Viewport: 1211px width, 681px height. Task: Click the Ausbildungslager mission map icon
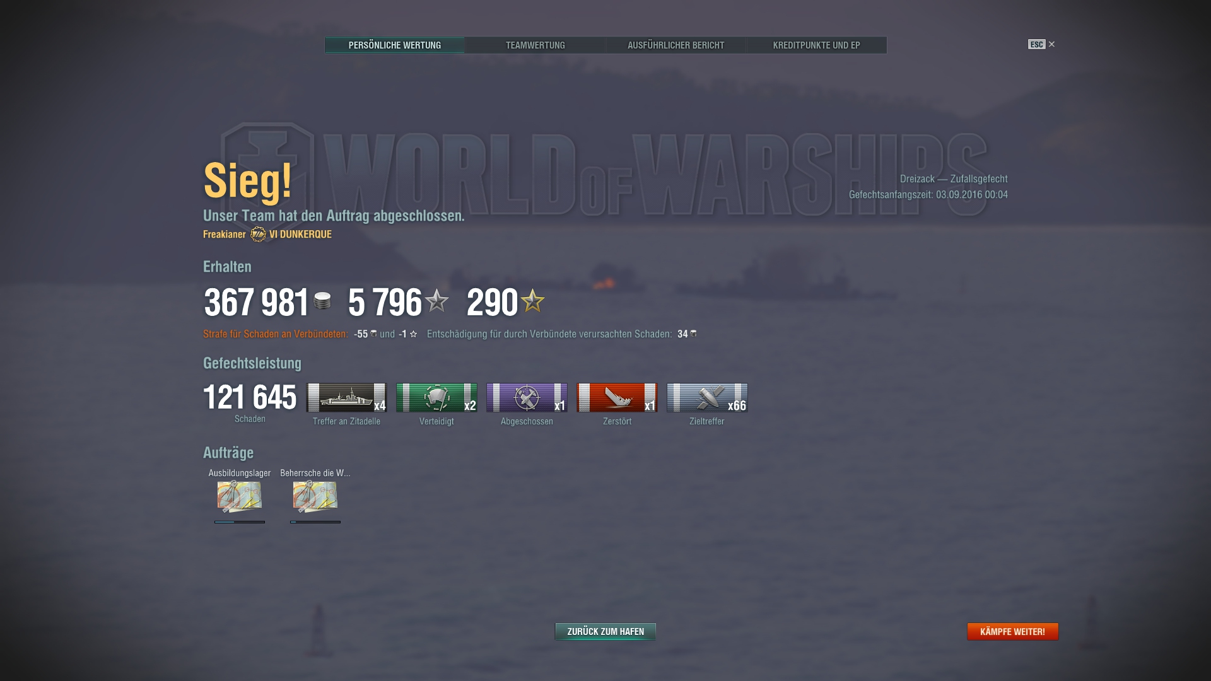(x=240, y=496)
